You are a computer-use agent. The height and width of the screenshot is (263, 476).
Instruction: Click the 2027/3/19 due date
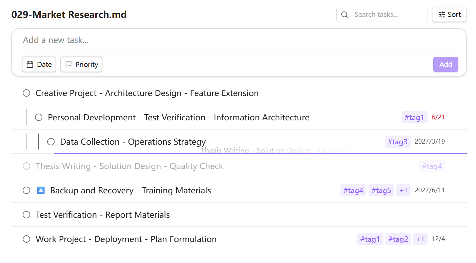coord(430,142)
